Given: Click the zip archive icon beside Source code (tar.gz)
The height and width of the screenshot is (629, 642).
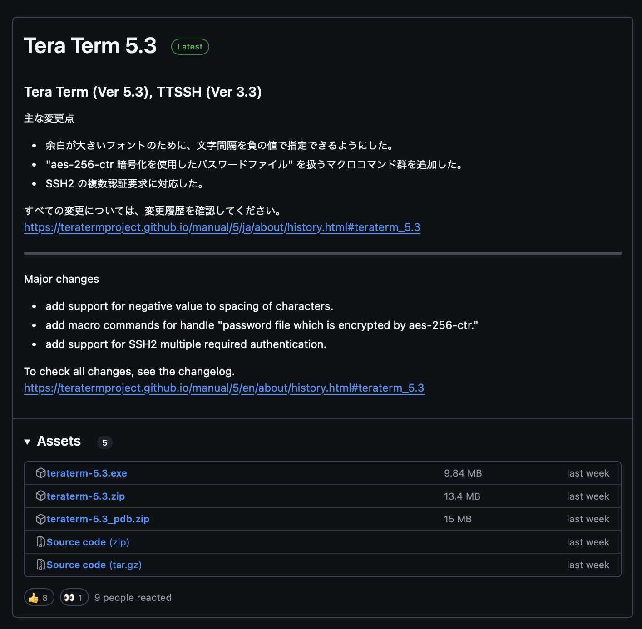Looking at the screenshot, I should pos(40,565).
